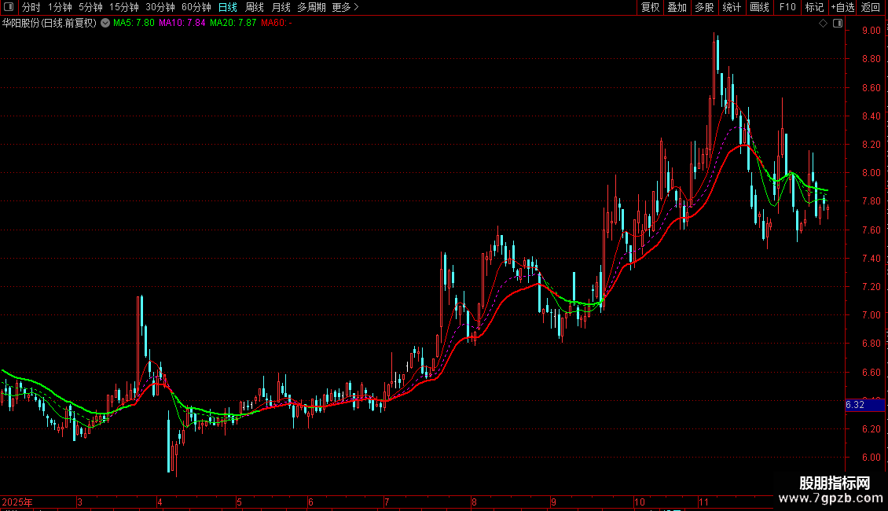Toggle the right panel icon near the price axis

pyautogui.click(x=838, y=24)
